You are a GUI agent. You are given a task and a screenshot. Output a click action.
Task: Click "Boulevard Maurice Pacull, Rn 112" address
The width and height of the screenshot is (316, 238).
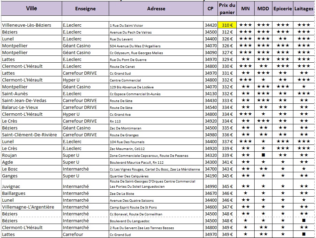coord(156,162)
